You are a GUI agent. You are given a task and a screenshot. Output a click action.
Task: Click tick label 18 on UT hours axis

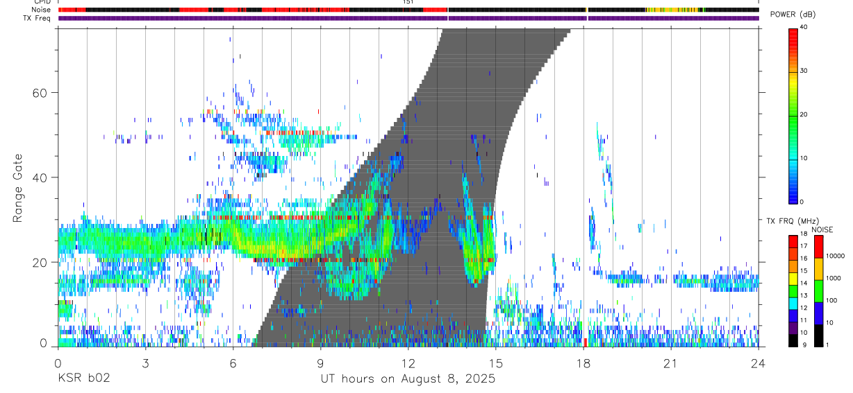(x=583, y=363)
